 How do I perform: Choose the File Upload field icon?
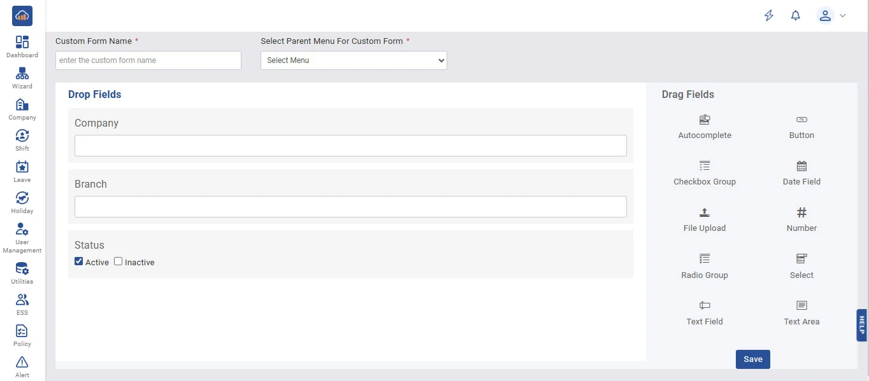point(704,212)
